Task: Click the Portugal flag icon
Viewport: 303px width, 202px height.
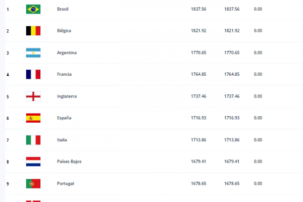Action: click(33, 184)
